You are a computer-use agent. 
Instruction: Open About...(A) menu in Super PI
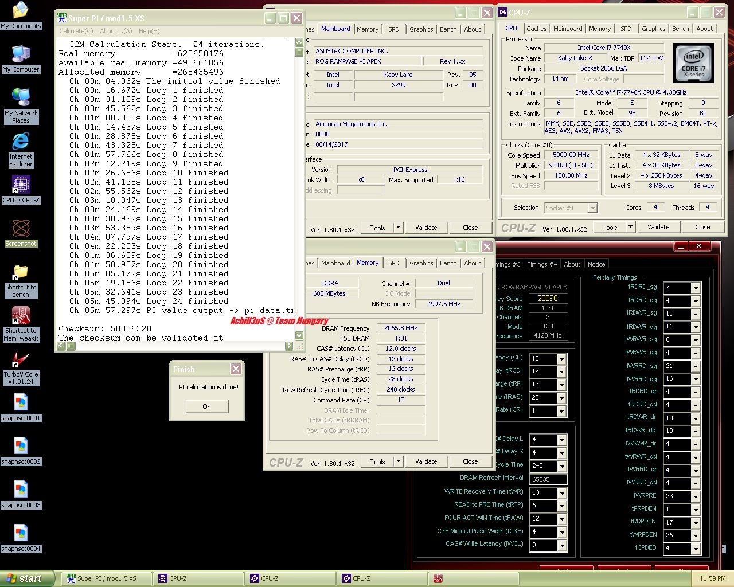116,31
